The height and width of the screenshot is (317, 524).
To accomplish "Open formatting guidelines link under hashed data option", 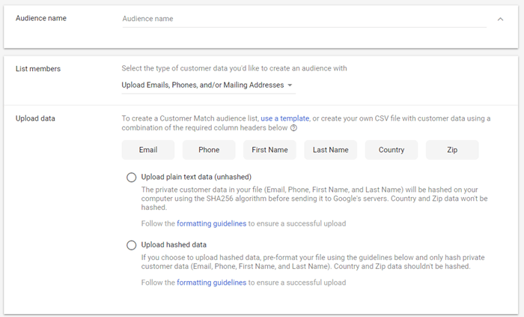I will tap(211, 283).
